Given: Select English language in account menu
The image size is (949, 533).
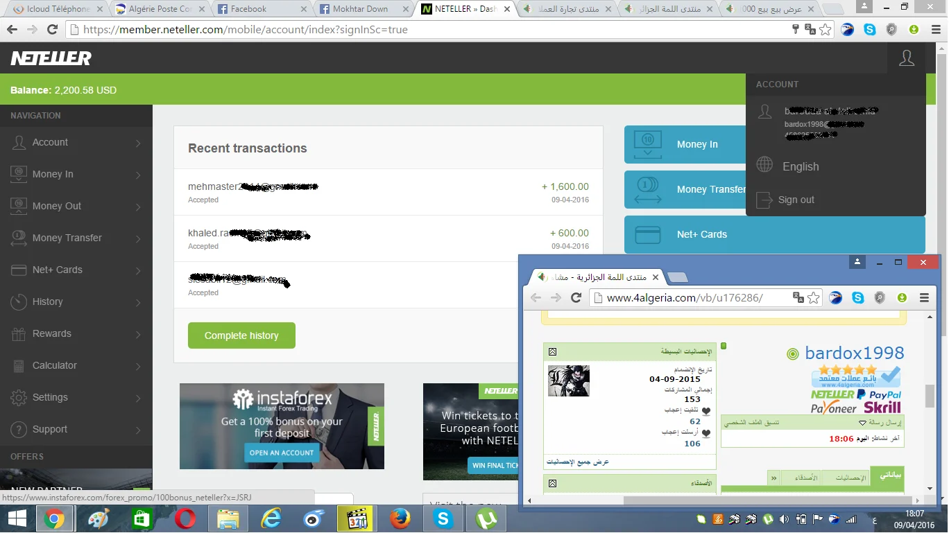Looking at the screenshot, I should click(x=801, y=166).
